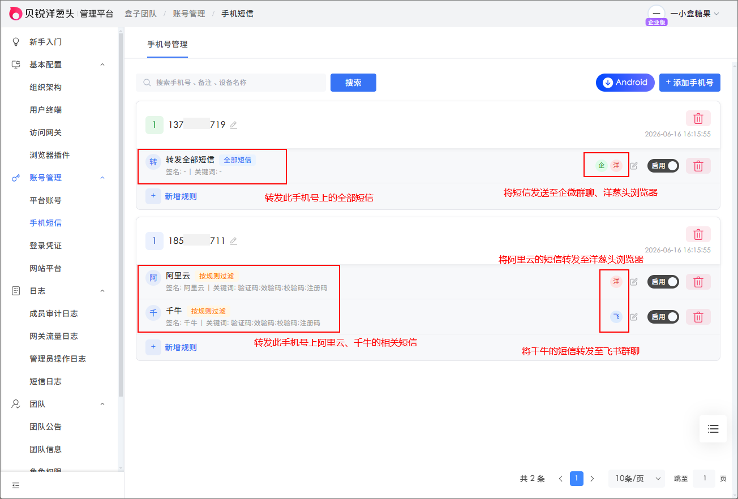Open 组织架构 in sidebar

(45, 87)
